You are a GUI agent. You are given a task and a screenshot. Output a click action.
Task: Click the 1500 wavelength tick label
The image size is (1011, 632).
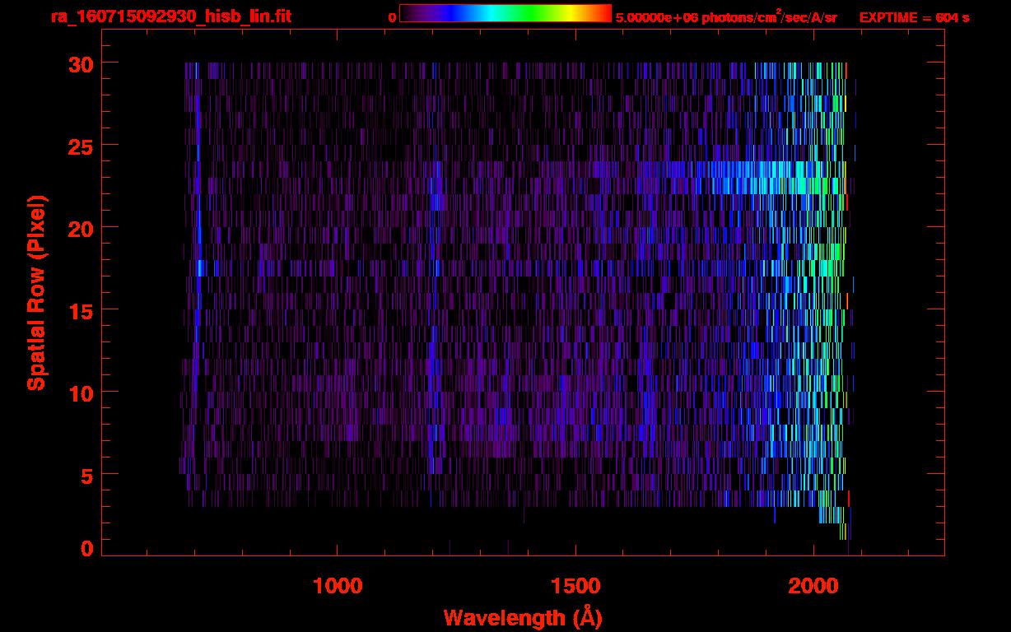(x=575, y=586)
